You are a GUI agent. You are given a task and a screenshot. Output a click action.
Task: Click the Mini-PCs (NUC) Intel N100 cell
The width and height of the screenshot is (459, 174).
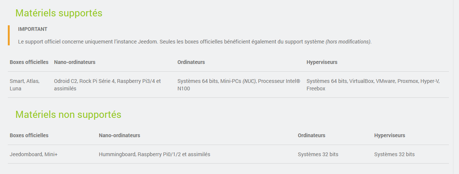point(238,85)
